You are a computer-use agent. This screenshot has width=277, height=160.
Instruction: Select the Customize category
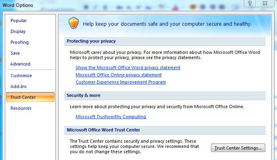click(21, 76)
